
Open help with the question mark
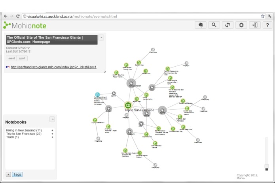click(x=267, y=25)
